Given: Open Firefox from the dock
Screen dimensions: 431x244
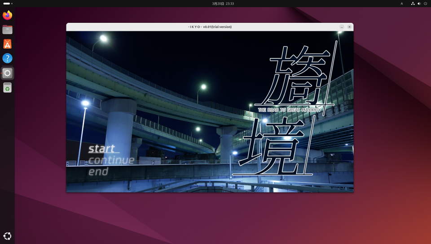Looking at the screenshot, I should tap(7, 15).
